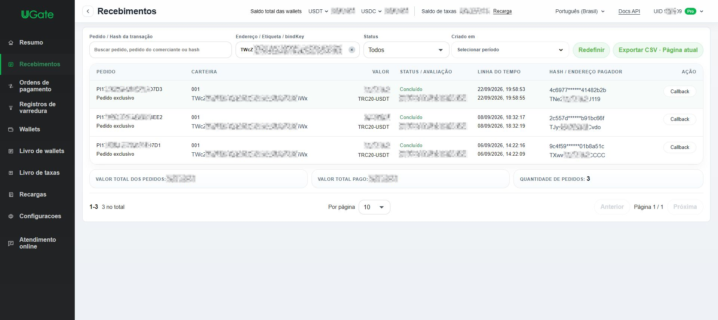
Task: Open the Português (Brasil) language selector
Action: (580, 11)
